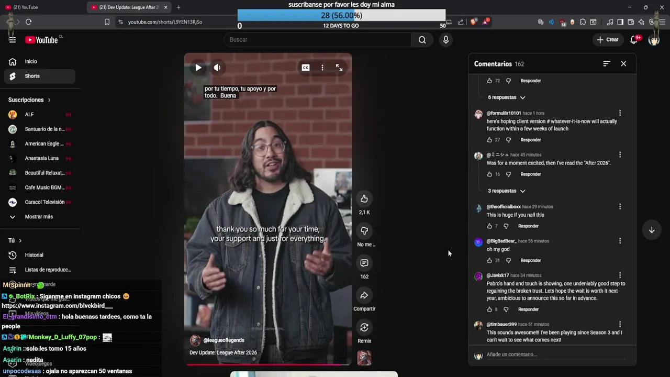Enter fullscreen on the Short
This screenshot has width=670, height=377.
coord(339,68)
